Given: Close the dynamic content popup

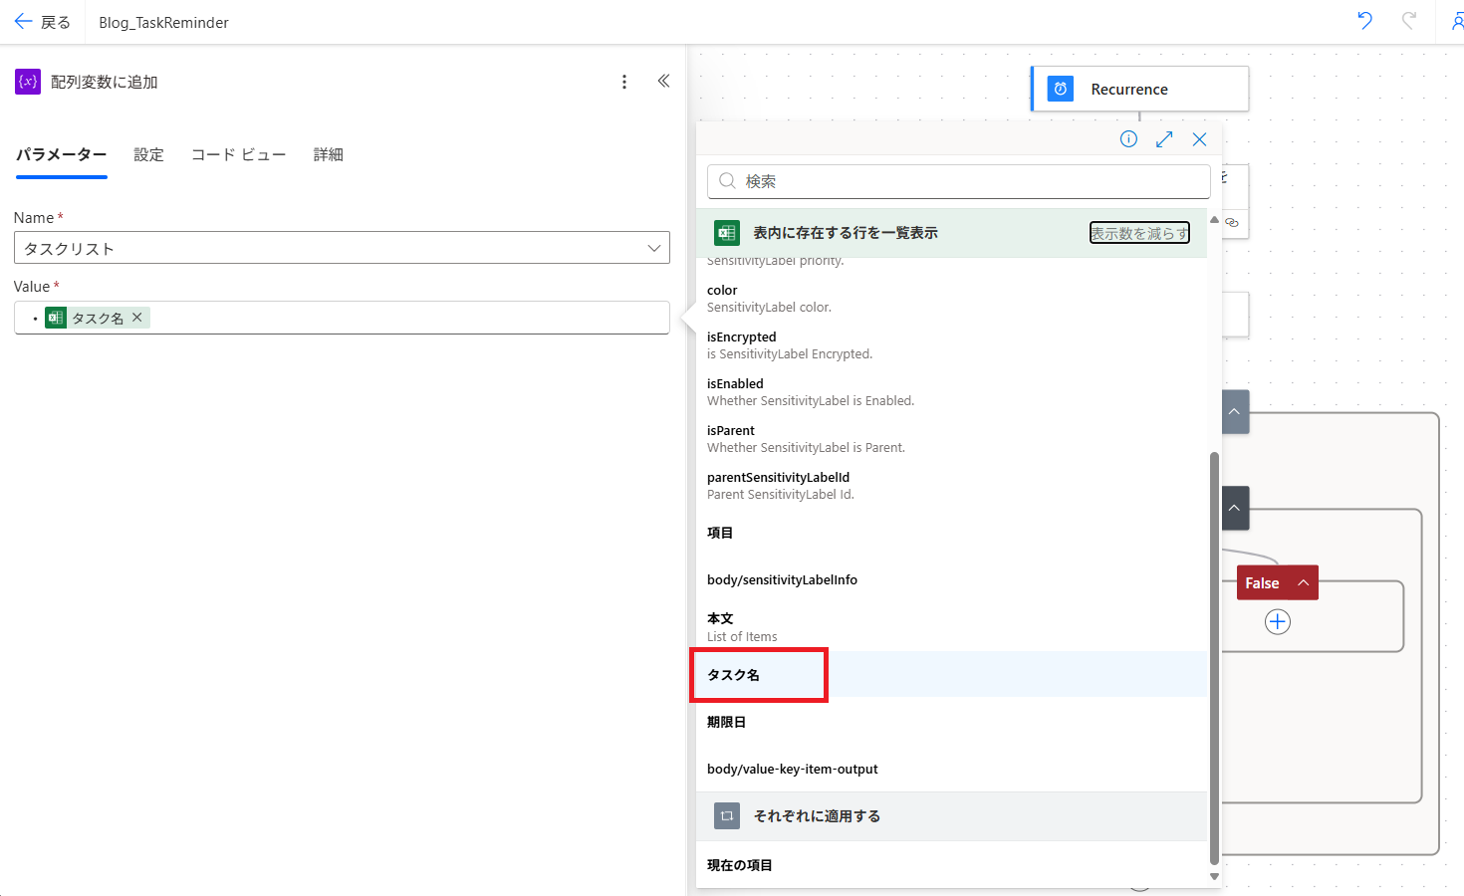Looking at the screenshot, I should pyautogui.click(x=1199, y=139).
